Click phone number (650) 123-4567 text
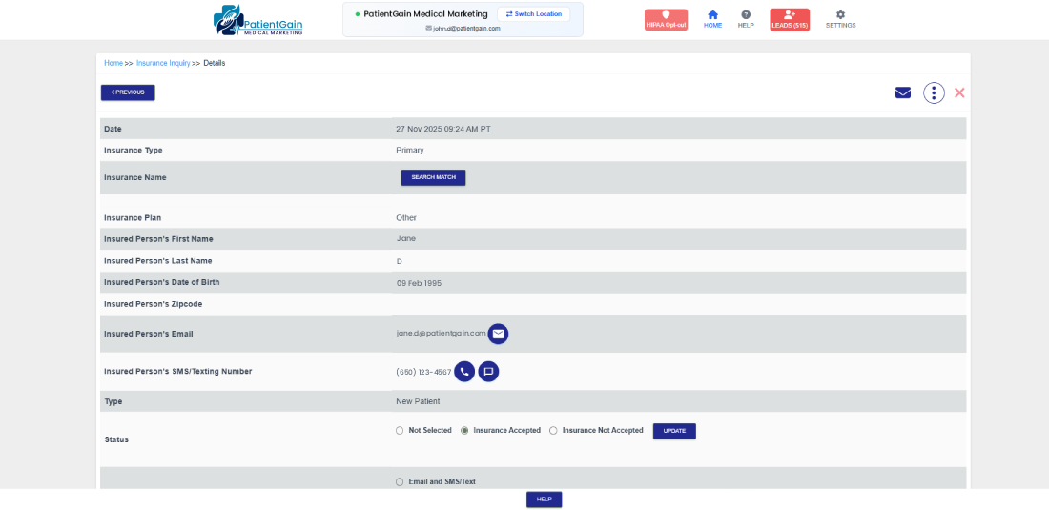This screenshot has height=510, width=1049. pos(423,373)
